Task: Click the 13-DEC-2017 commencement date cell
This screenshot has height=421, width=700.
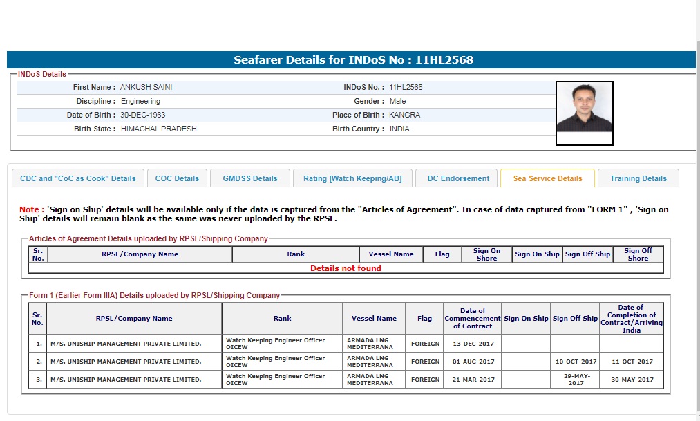Action: tap(473, 344)
